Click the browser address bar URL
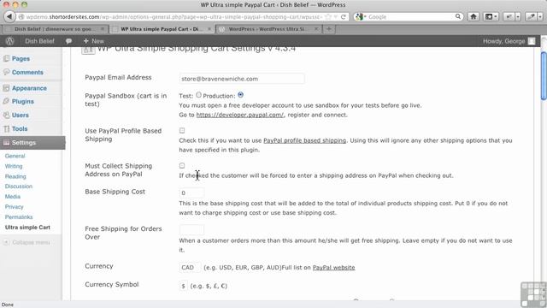The height and width of the screenshot is (308, 547). pyautogui.click(x=174, y=17)
